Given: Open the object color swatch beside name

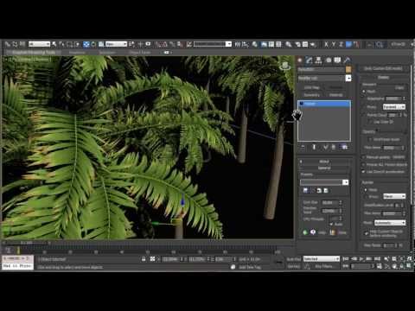Looking at the screenshot, I should pos(348,69).
